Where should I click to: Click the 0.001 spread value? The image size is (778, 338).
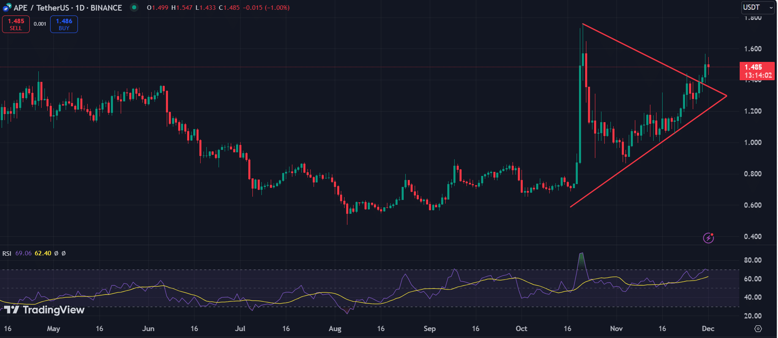pos(40,24)
